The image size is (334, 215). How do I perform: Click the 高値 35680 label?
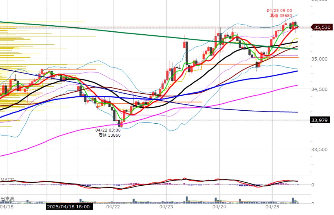pyautogui.click(x=281, y=16)
